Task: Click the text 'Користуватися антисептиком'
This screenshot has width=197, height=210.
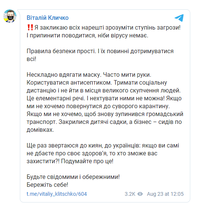Action: coord(69,83)
